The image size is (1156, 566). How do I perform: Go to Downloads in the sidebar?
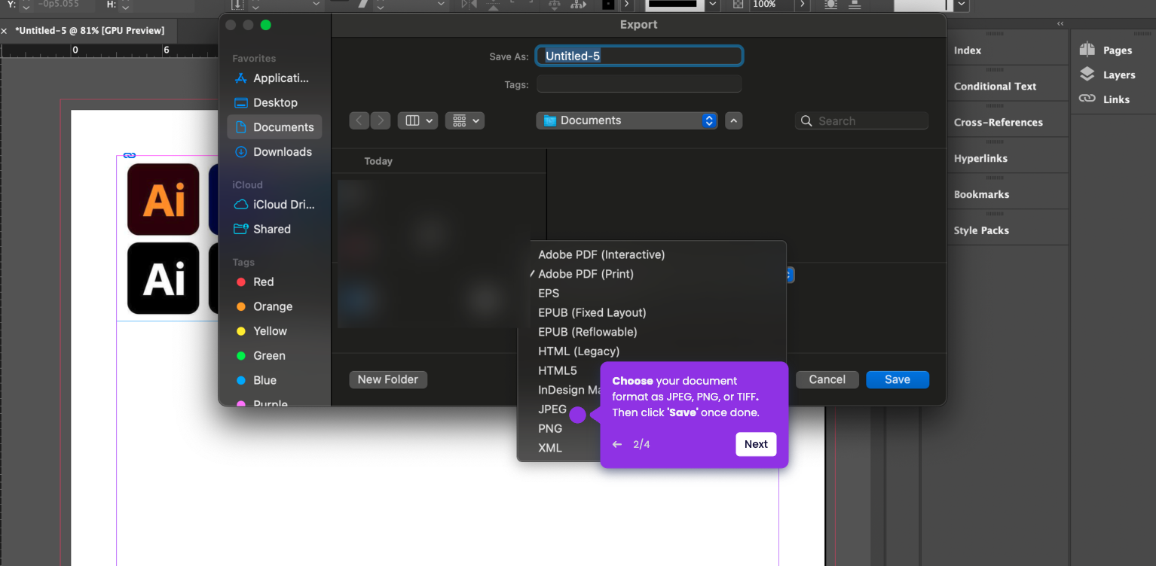[x=274, y=151]
